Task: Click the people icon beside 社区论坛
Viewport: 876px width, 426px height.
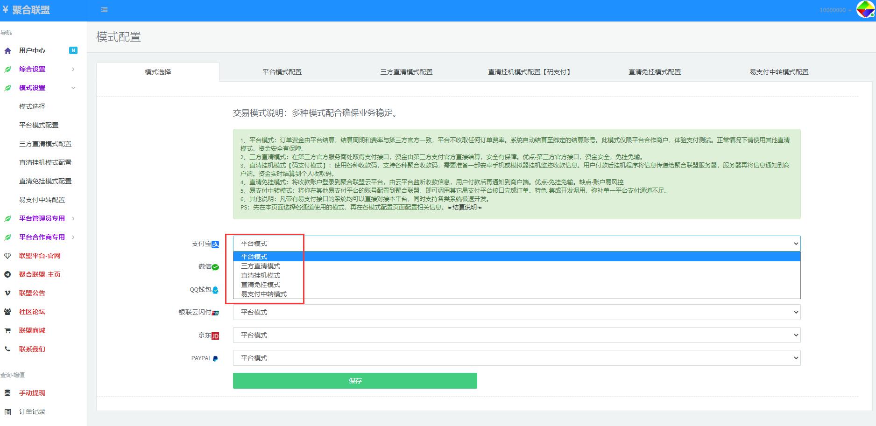Action: pyautogui.click(x=7, y=312)
